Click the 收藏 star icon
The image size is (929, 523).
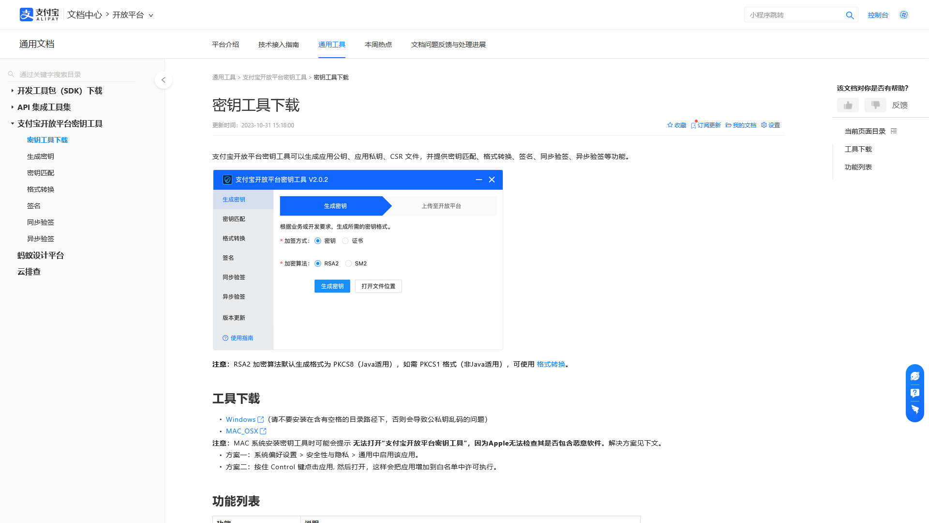670,125
